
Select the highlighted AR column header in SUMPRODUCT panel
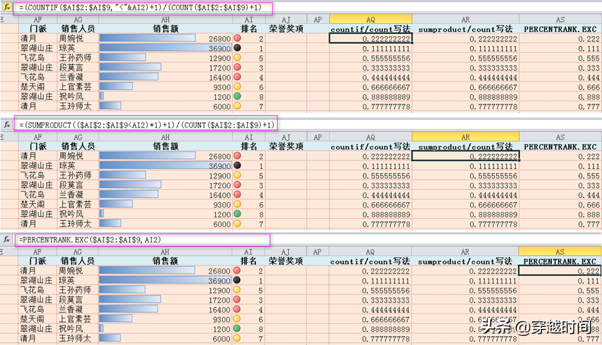(466, 137)
